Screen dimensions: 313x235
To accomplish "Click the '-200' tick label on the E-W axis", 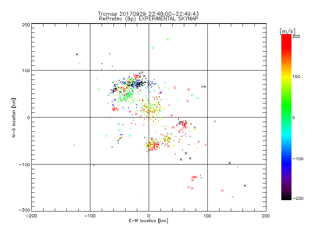I will tap(31, 216).
